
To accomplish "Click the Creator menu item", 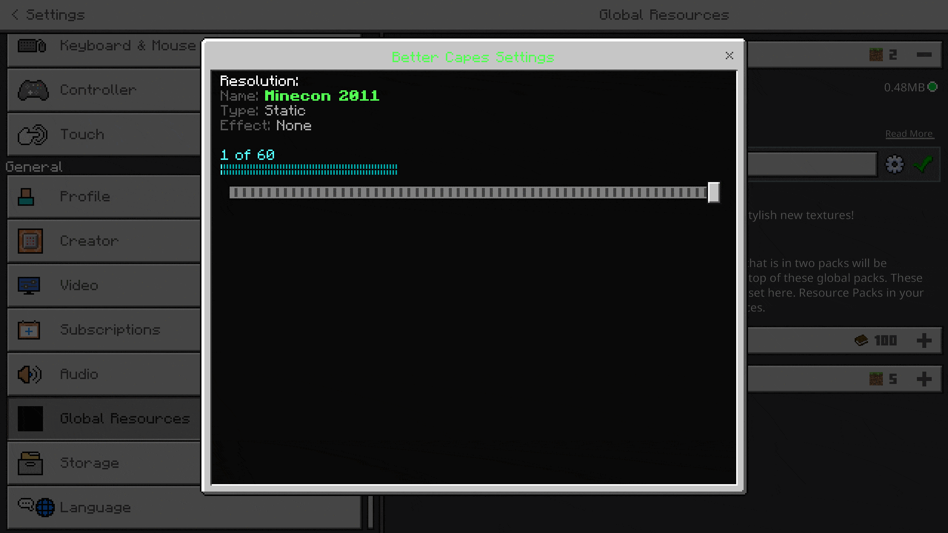I will [104, 241].
